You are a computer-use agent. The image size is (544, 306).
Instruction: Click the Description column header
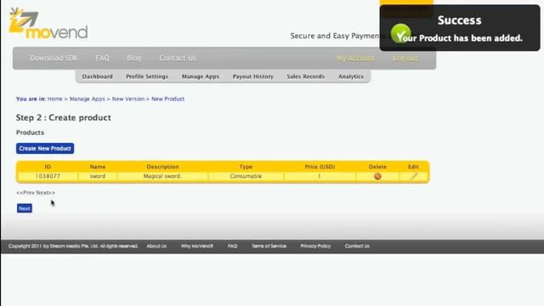(x=162, y=167)
